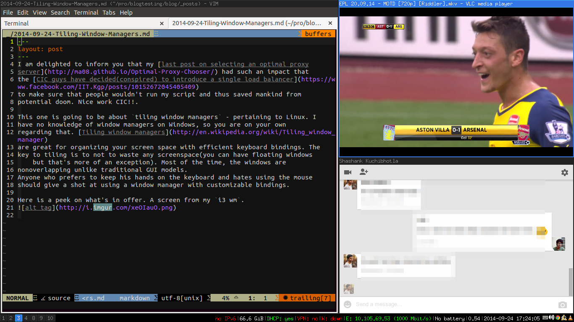Viewport: 574px width, 322px height.
Task: Click the 'W: down' wireless status
Action: coord(332,319)
